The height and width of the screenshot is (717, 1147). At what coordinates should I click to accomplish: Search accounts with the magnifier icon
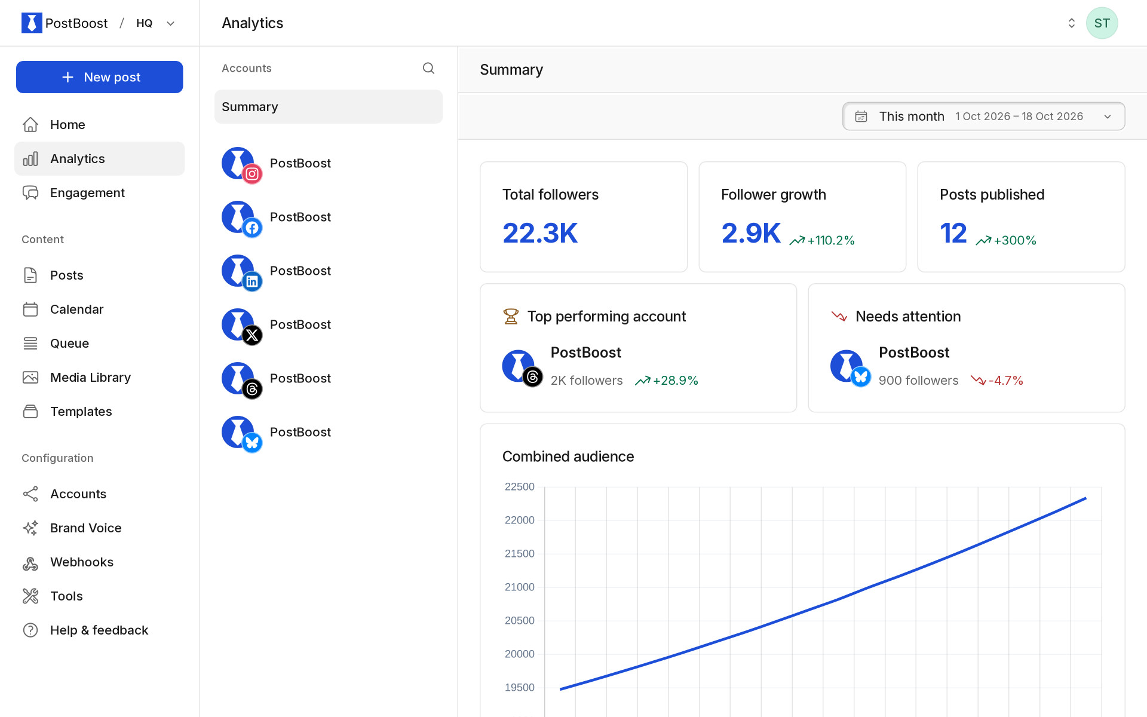pos(428,68)
